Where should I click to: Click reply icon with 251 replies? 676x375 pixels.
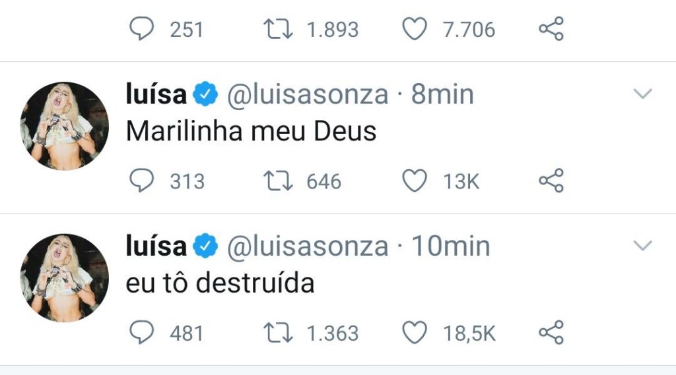coord(141,29)
